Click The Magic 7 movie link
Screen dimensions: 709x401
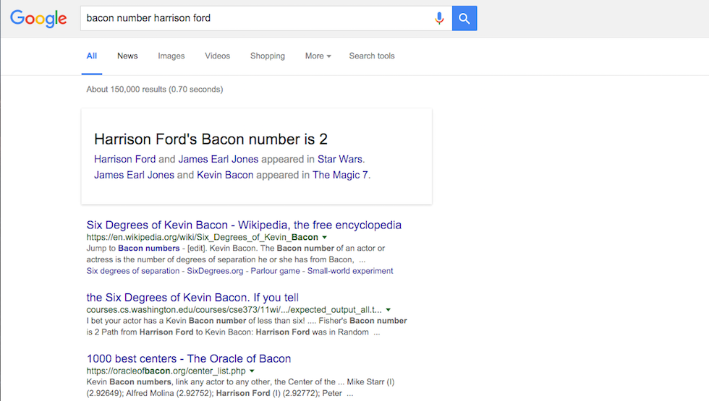(x=340, y=175)
